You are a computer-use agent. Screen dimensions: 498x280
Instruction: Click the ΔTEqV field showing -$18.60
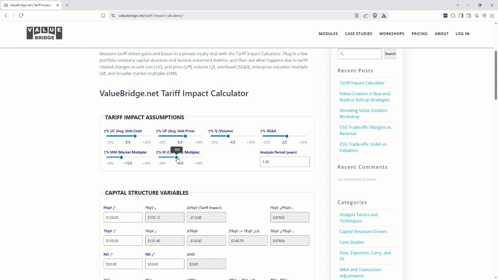[206, 241]
